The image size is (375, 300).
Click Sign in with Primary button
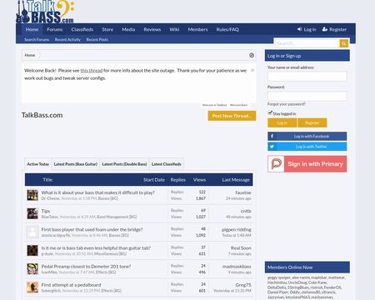pos(307,164)
